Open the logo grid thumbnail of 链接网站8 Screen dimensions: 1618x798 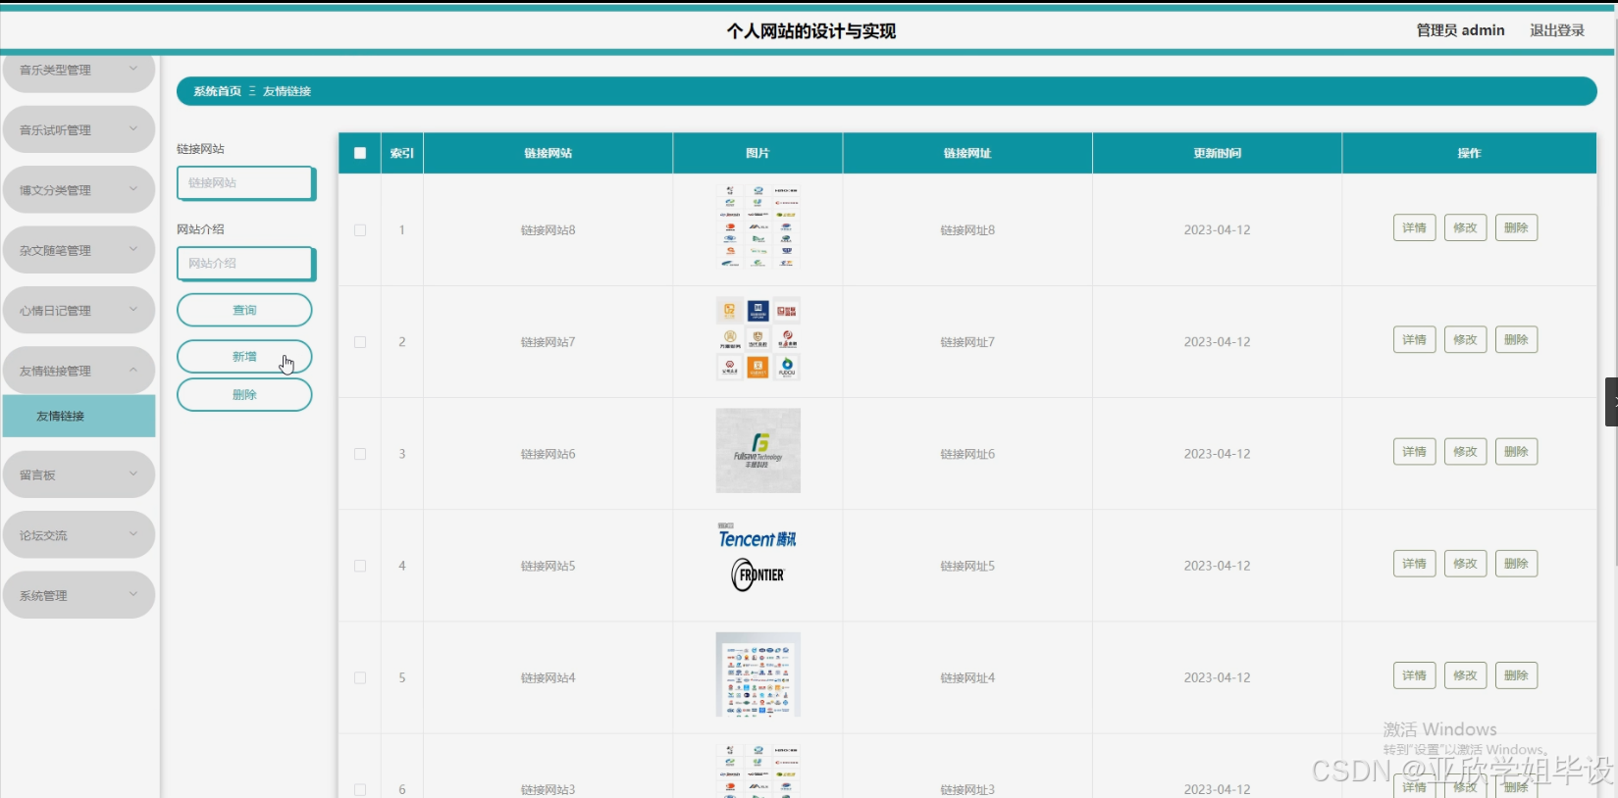[758, 226]
